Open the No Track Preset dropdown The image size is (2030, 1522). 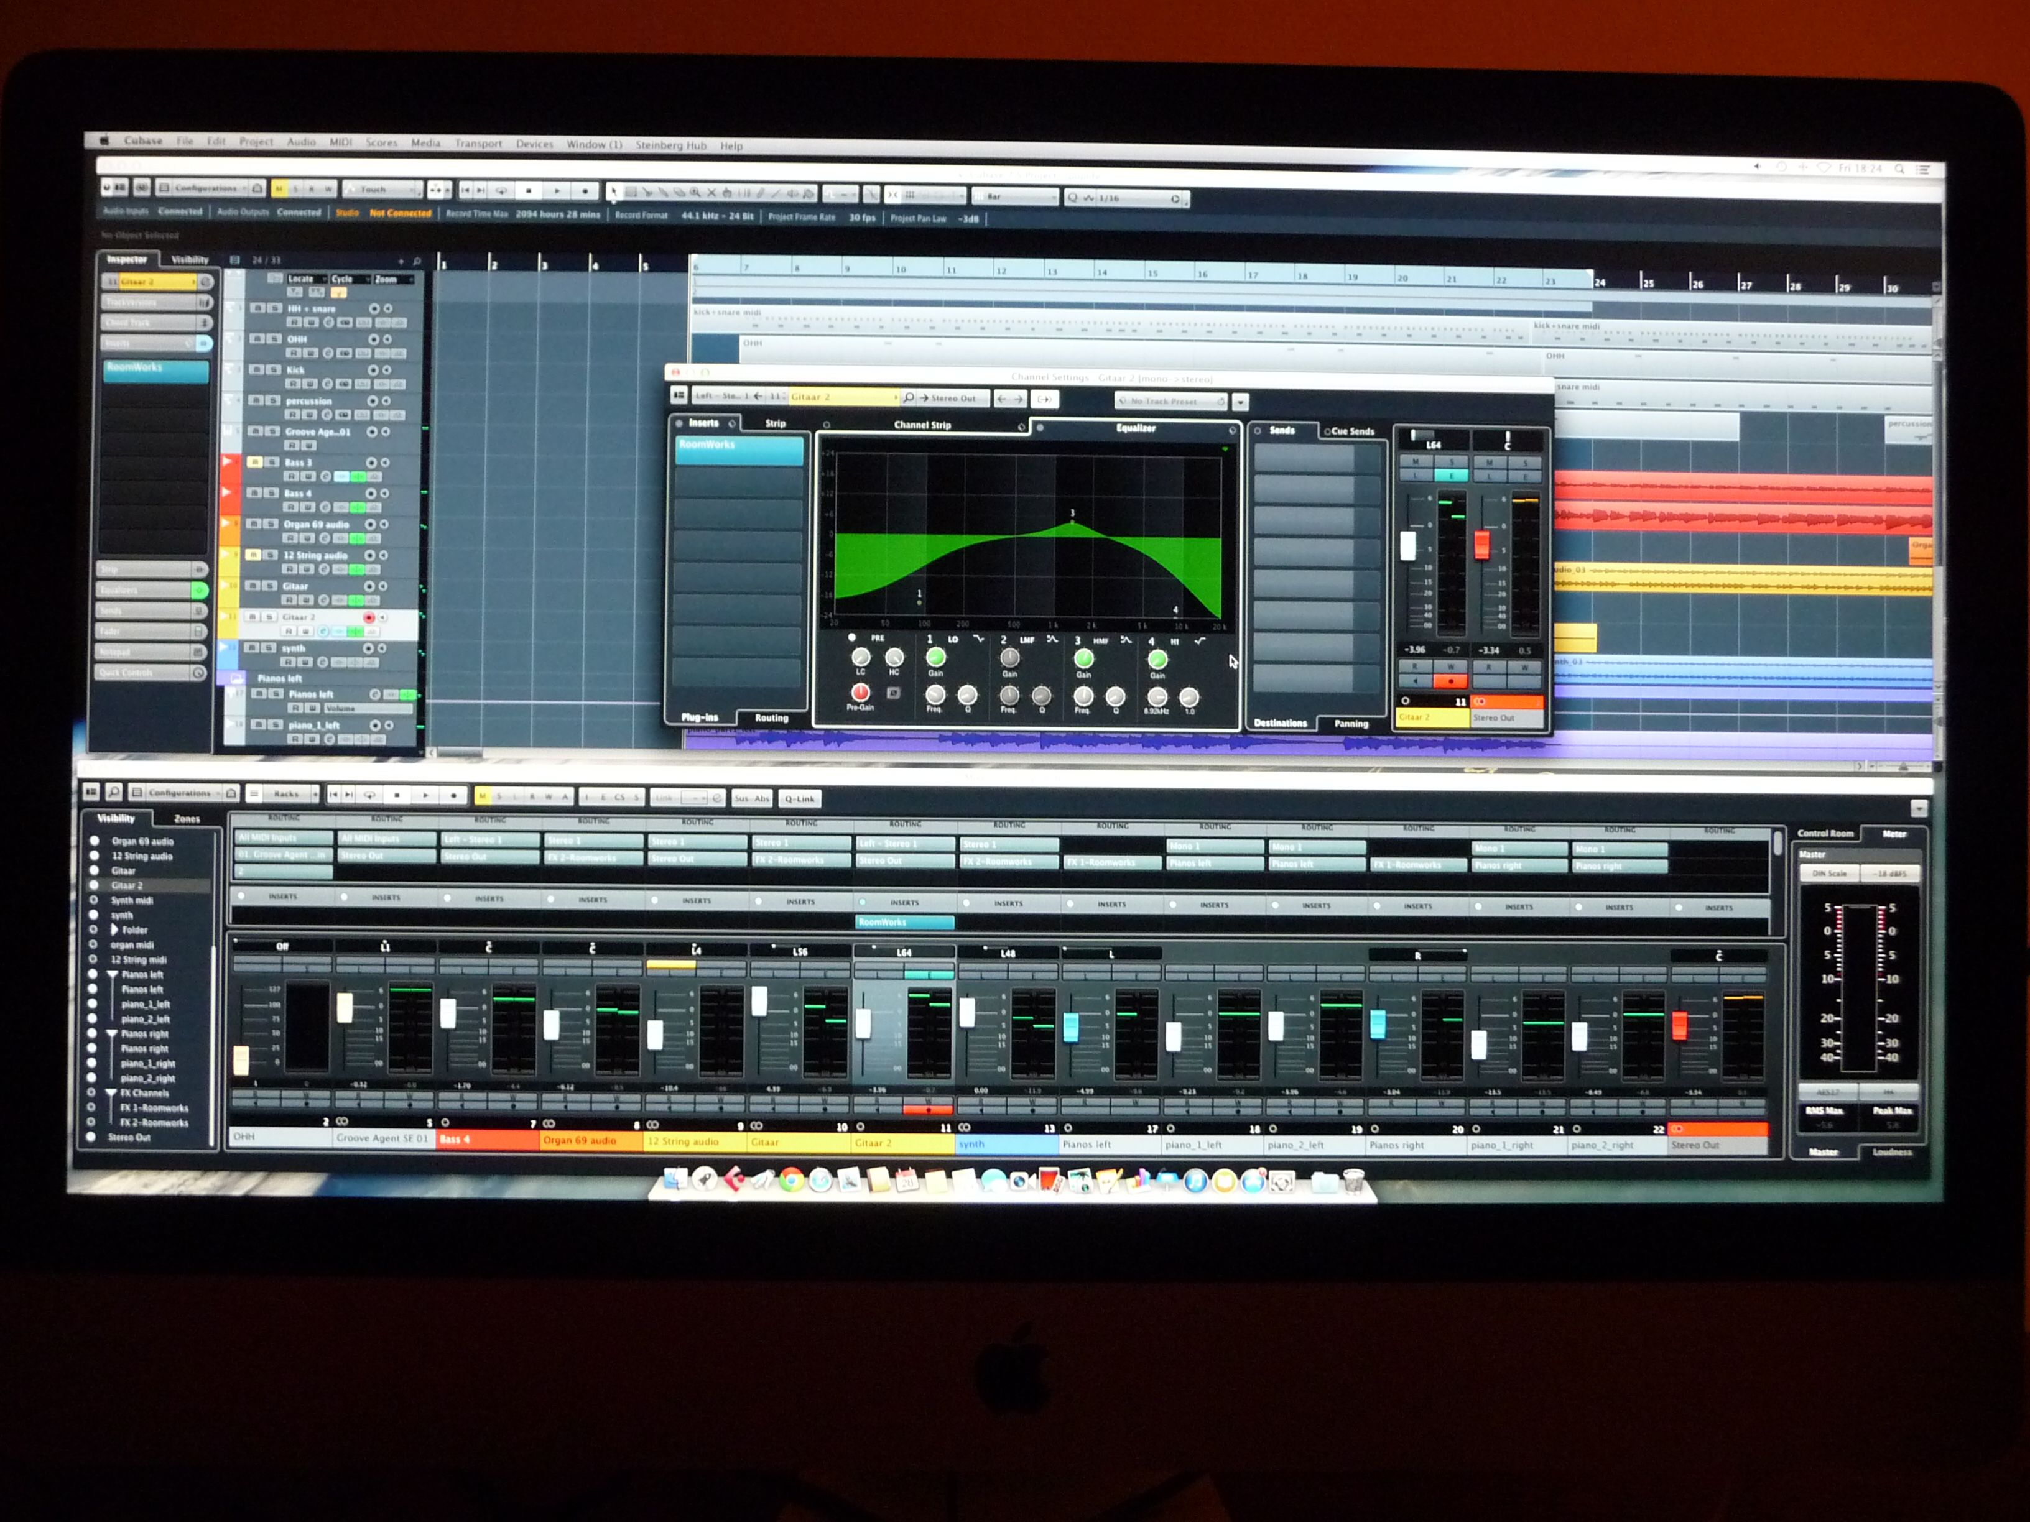[1171, 401]
